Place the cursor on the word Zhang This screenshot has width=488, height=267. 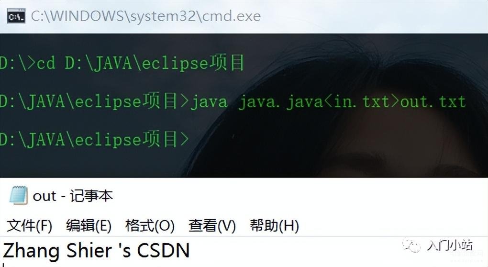pyautogui.click(x=31, y=251)
